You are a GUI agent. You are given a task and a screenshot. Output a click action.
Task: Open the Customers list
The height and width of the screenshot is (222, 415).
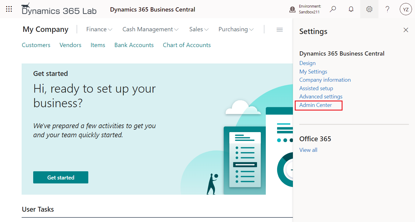coord(36,45)
